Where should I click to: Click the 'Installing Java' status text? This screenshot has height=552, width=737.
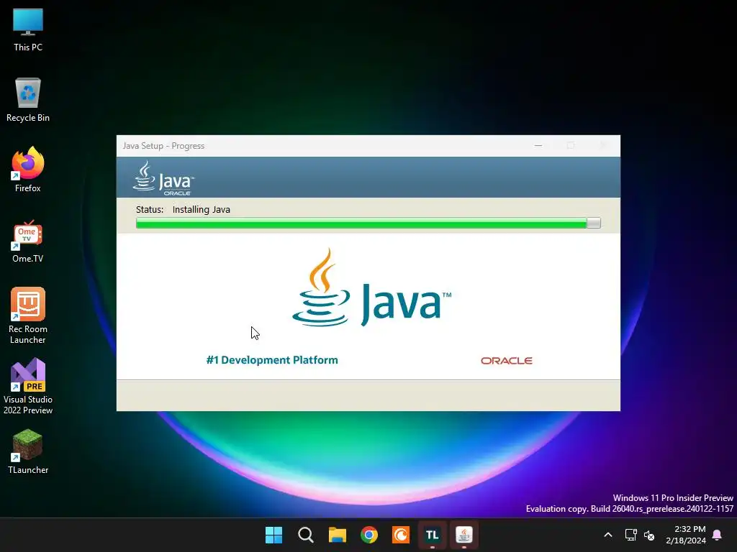pyautogui.click(x=202, y=209)
